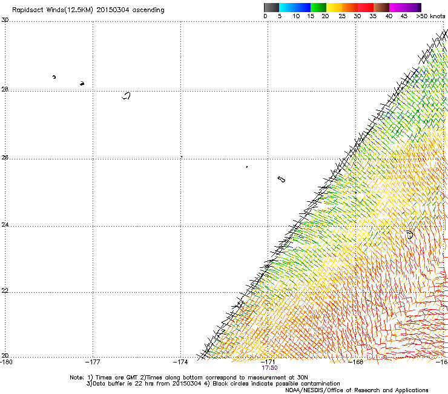Select the blue 10-15 knots legend segment
Viewport: 448px width, 394px height.
302,7
